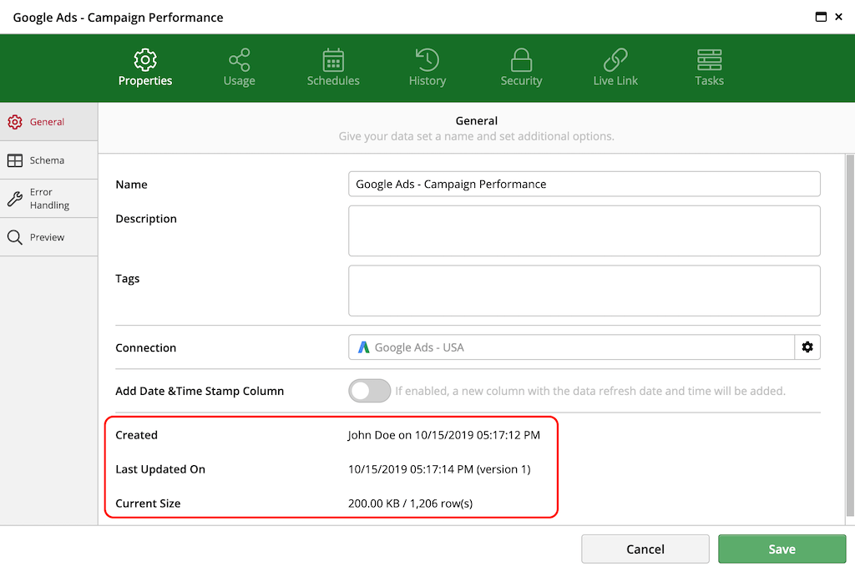This screenshot has height=572, width=855.
Task: Click the 'Current Size' label
Action: [x=148, y=504]
